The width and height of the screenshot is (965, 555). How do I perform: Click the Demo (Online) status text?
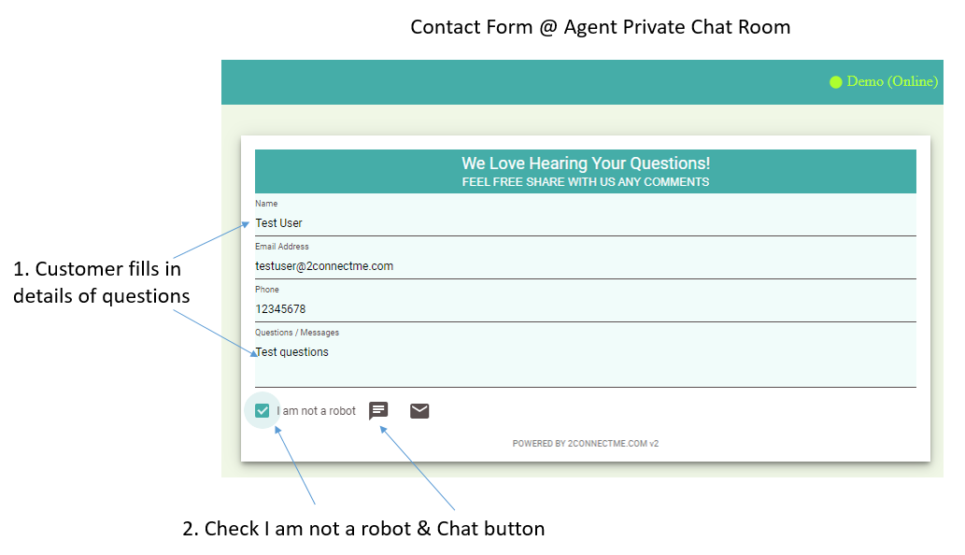click(x=892, y=81)
